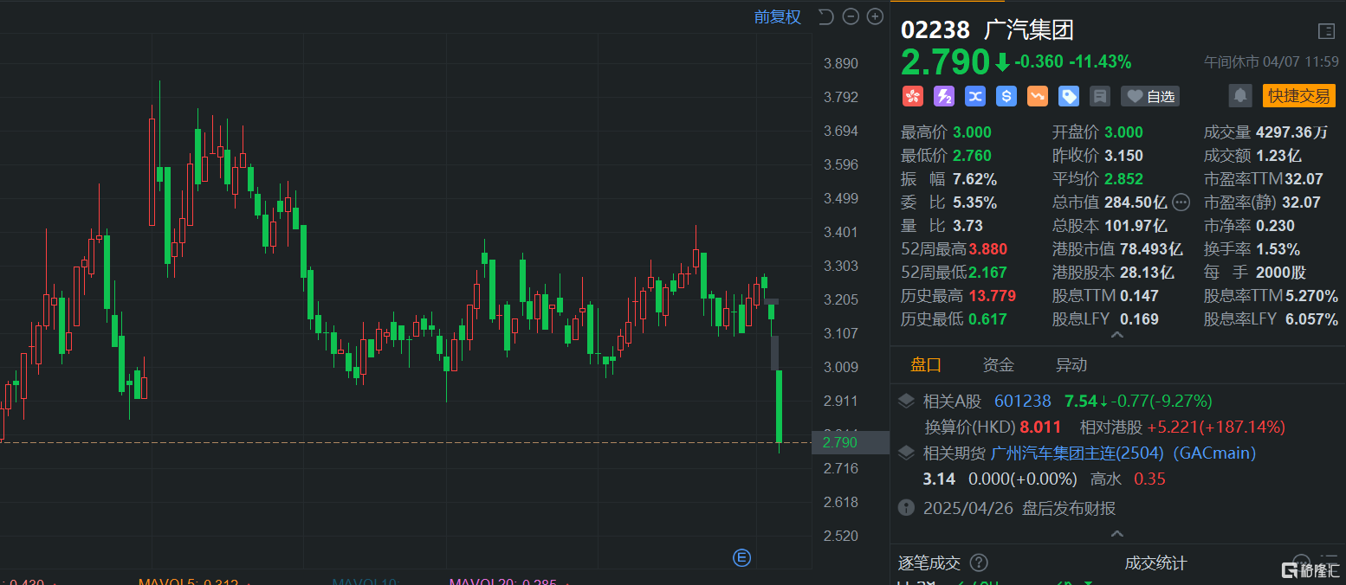Viewport: 1346px width, 585px height.
Task: Click the 2025/04/26 盘后发布财报 notice
Action: click(x=1019, y=508)
